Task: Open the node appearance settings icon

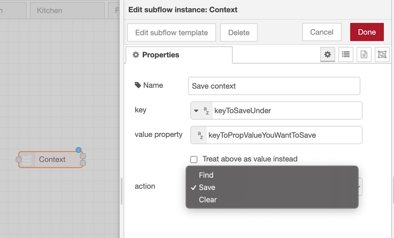Action: pos(382,54)
